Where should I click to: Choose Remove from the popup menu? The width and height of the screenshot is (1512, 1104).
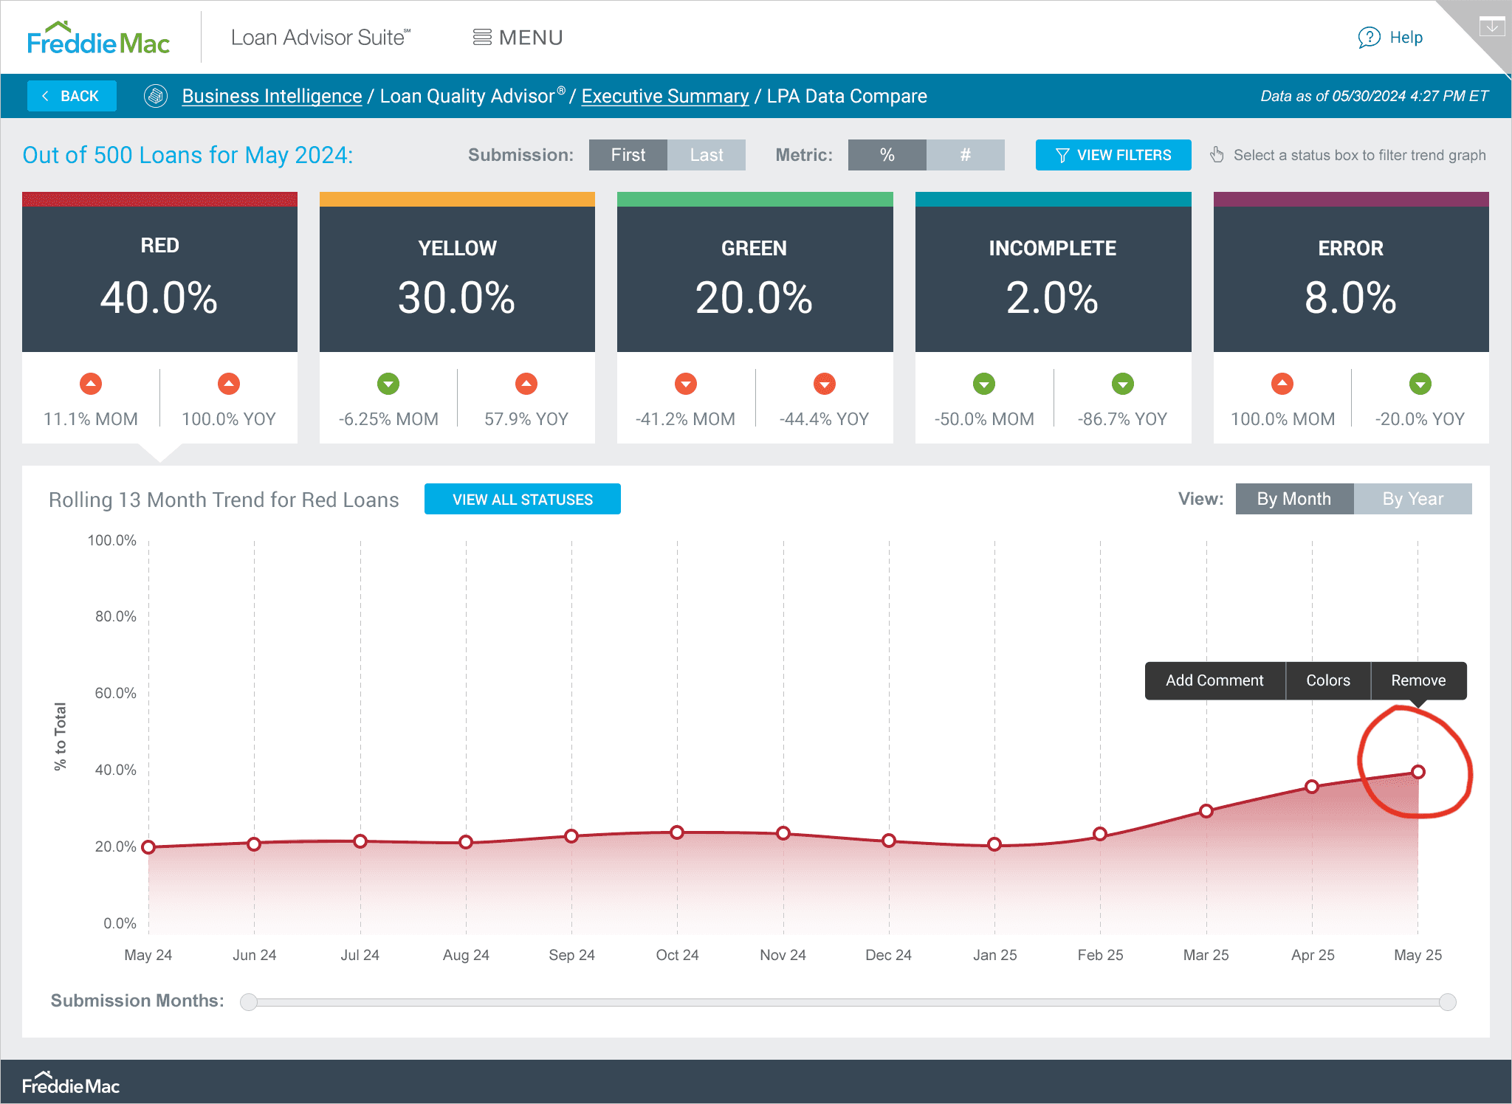click(x=1418, y=680)
